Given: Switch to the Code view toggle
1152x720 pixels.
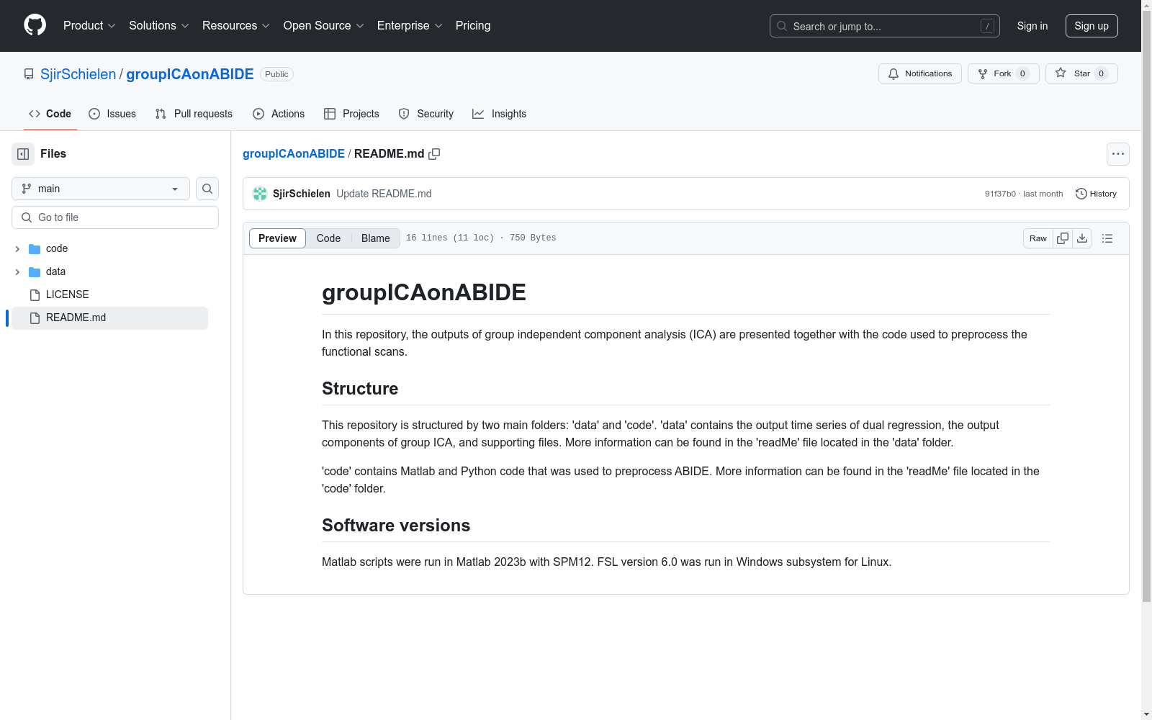Looking at the screenshot, I should coord(328,238).
